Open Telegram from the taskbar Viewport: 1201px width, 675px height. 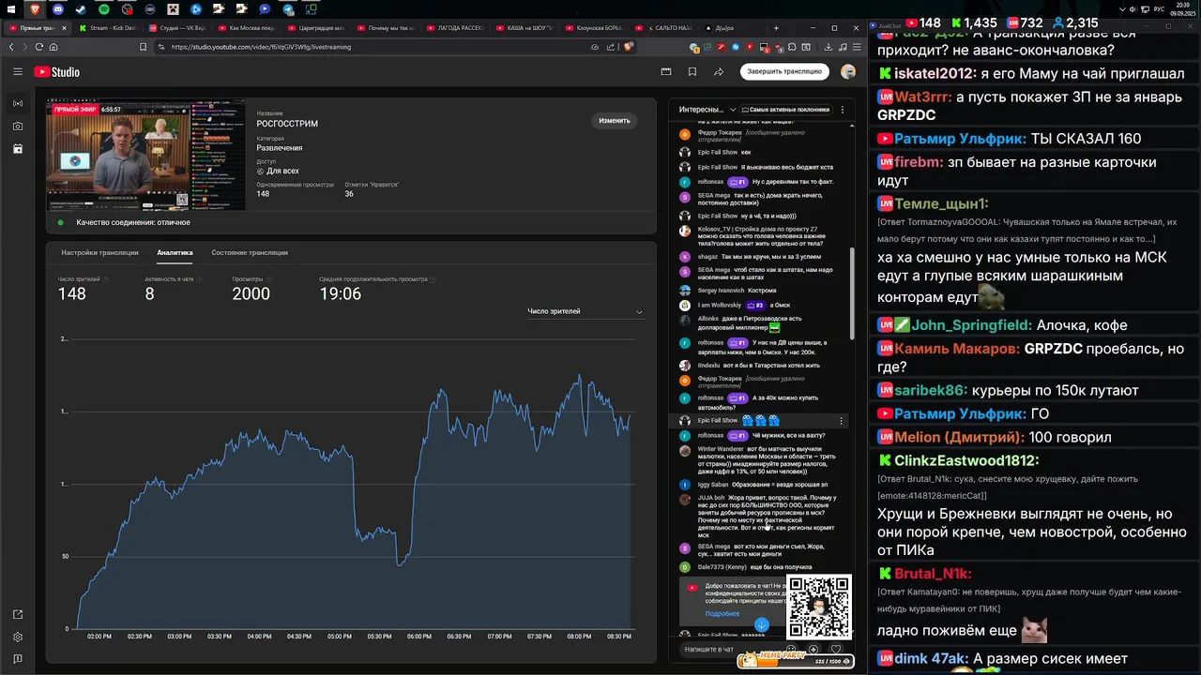[287, 8]
